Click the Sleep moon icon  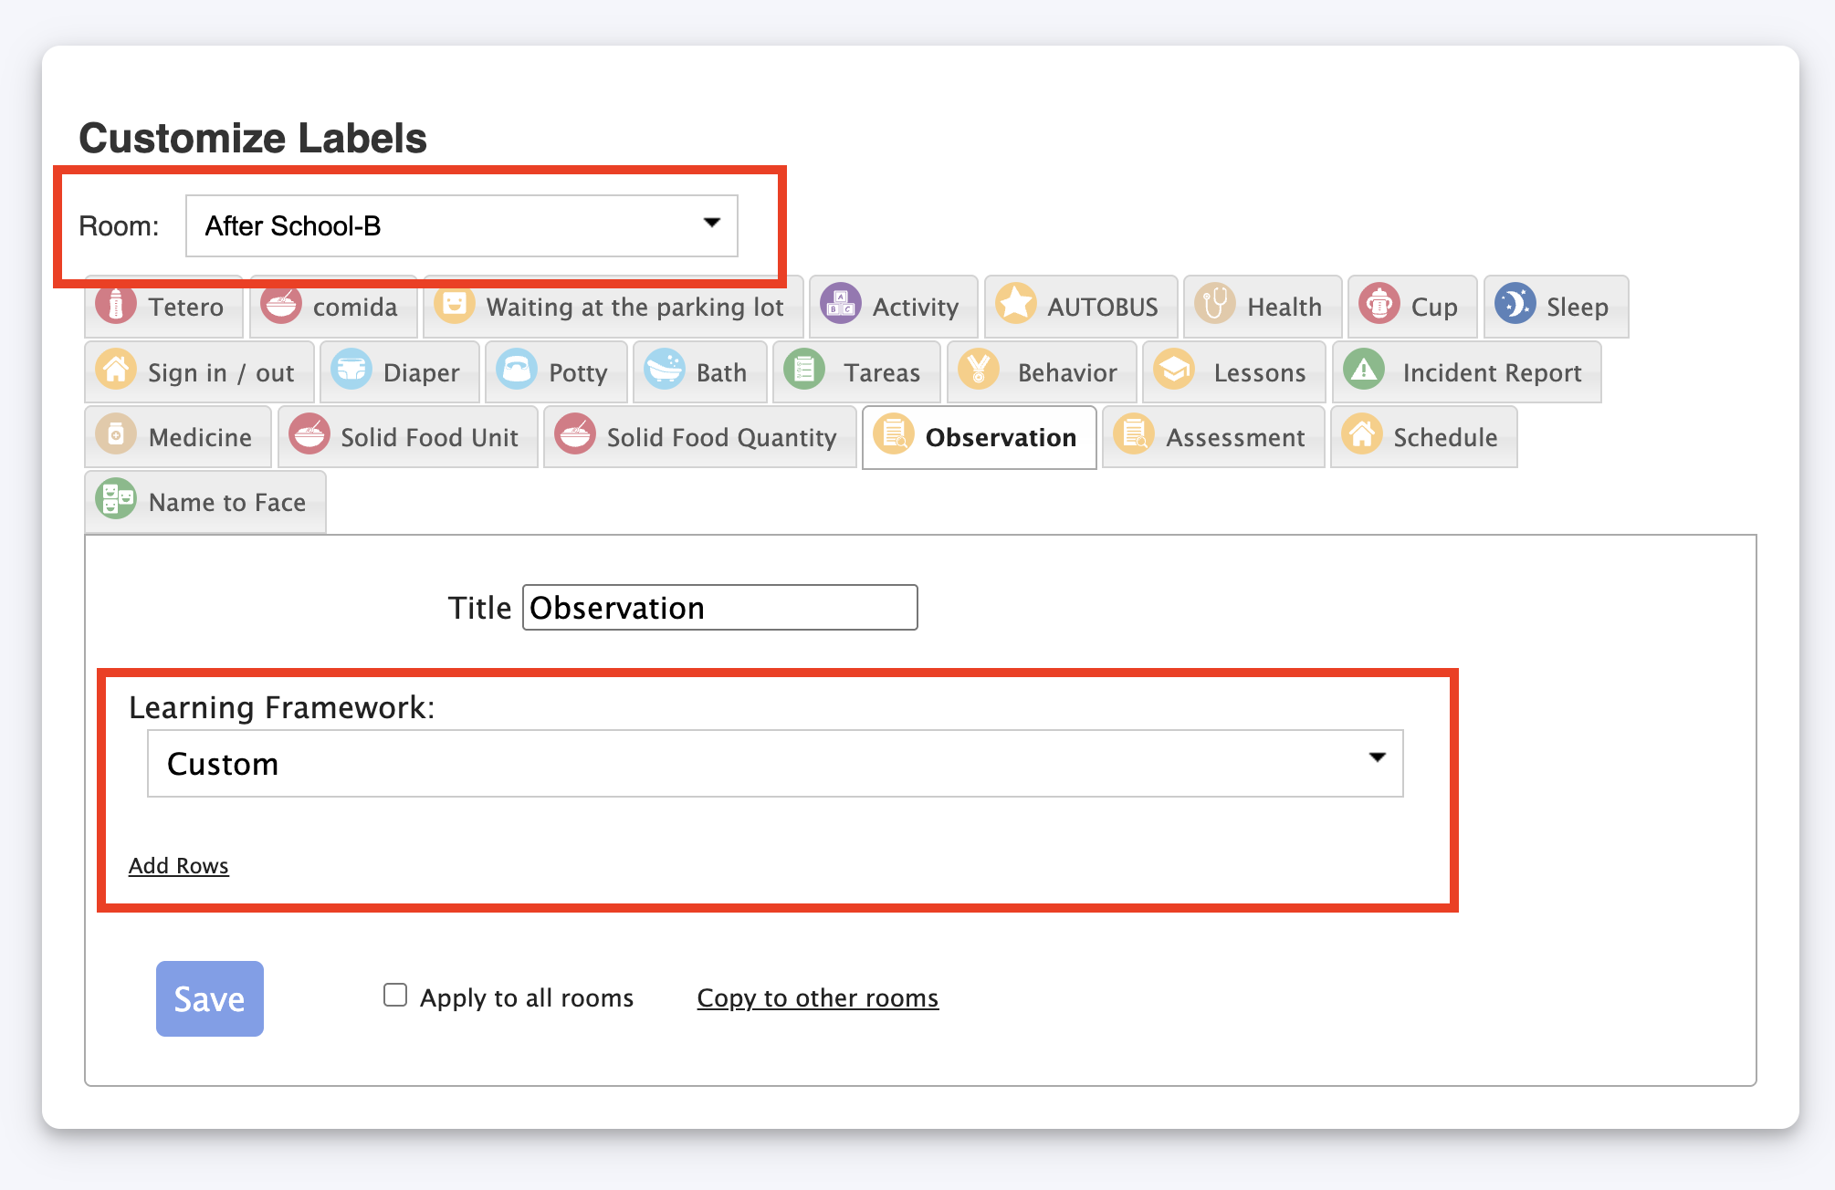click(x=1514, y=305)
